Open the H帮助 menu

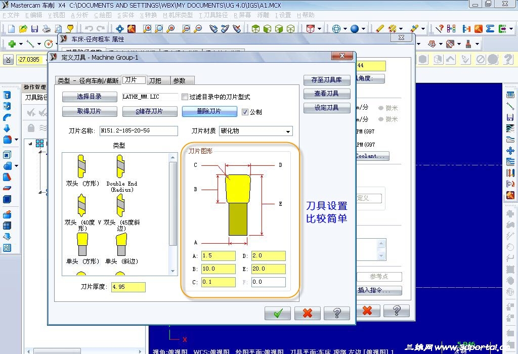tap(306, 15)
